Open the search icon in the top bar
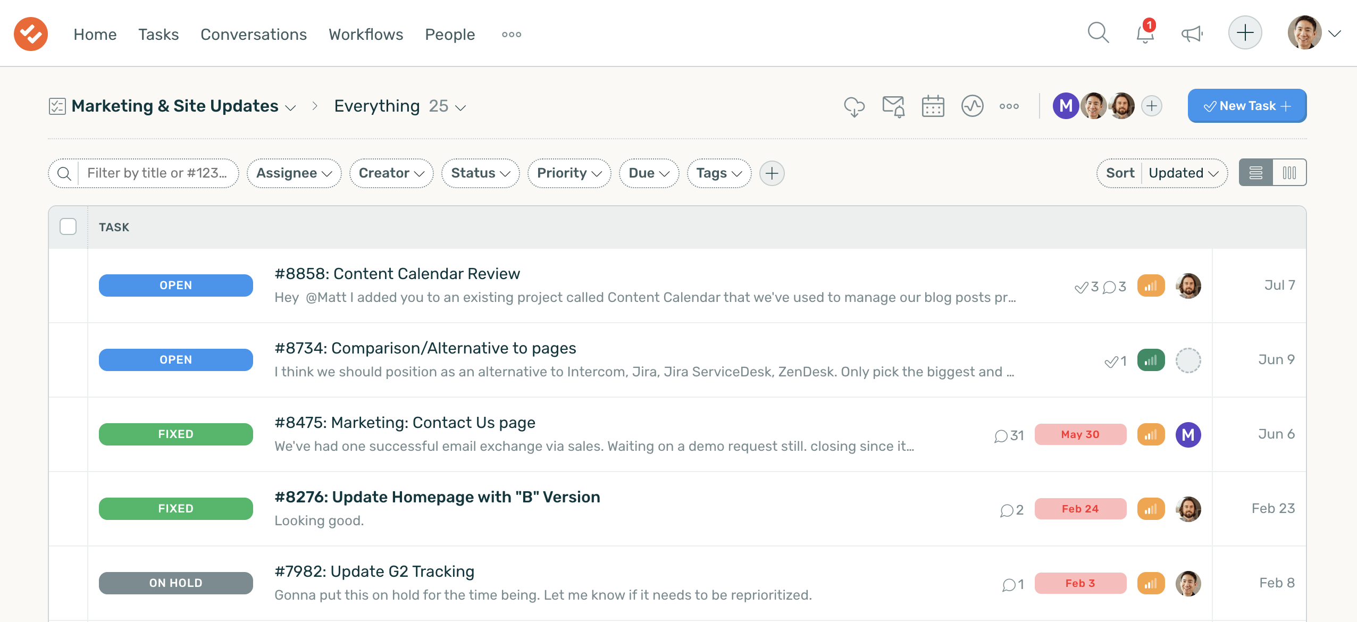Screen dimensions: 1357x622 coord(1098,33)
